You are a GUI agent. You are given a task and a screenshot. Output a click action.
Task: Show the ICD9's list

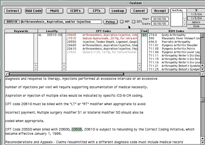click(x=75, y=11)
